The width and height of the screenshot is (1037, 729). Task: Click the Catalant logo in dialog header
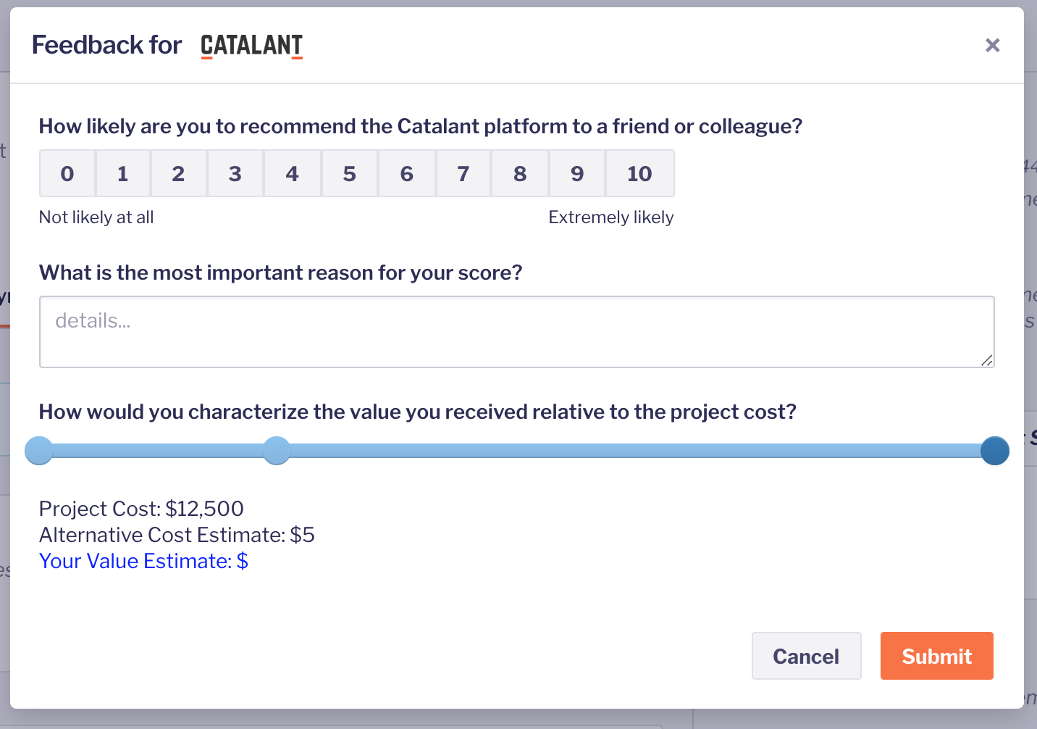(x=251, y=46)
